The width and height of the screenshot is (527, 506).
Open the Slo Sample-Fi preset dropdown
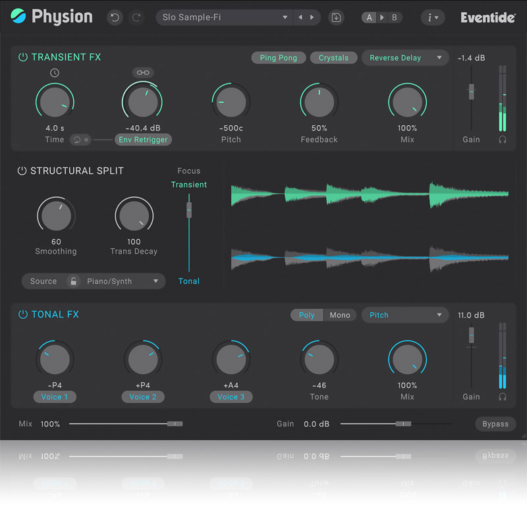pyautogui.click(x=225, y=18)
